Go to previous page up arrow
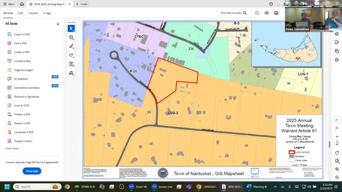 click(337, 137)
